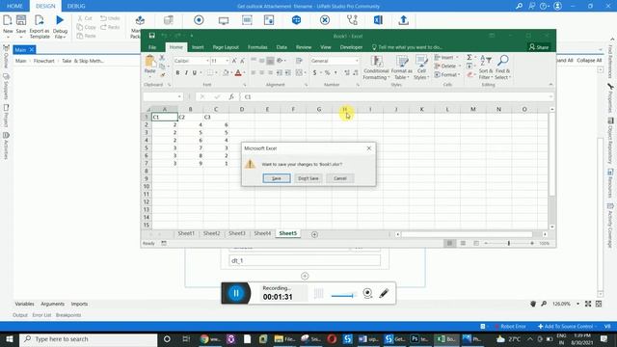Open the UiPath Variables panel

pos(24,304)
